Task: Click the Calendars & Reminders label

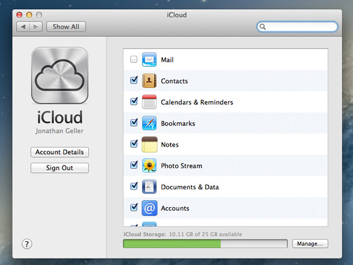Action: (197, 102)
